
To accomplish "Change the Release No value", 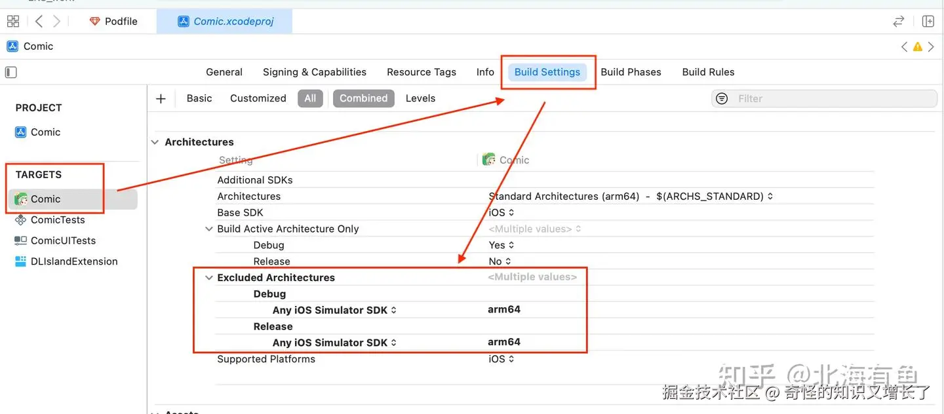I will pyautogui.click(x=500, y=261).
